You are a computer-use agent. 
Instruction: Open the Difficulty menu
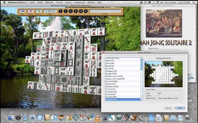tap(49, 2)
